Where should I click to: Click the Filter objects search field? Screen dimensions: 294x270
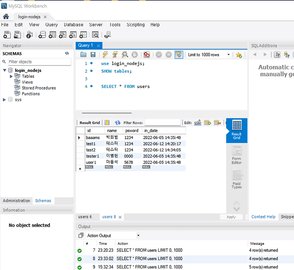pos(39,62)
